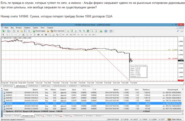Image resolution: width=185 pixels, height=121 pixels.
Task: Switch chart to bar chart icon
Action: point(68,31)
